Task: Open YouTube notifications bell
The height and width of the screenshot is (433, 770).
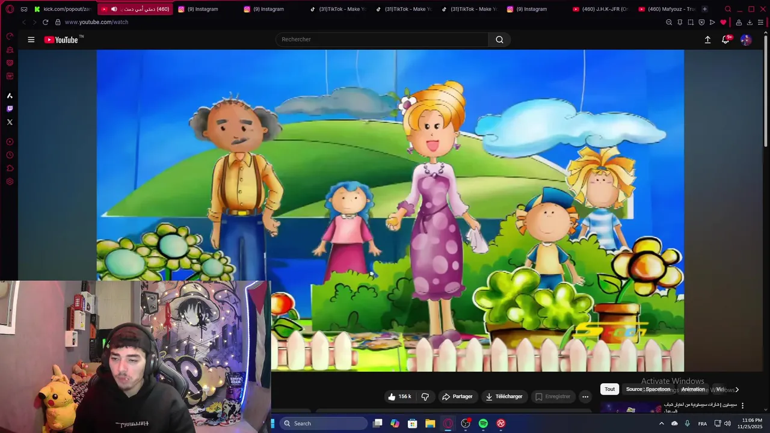Action: click(725, 40)
